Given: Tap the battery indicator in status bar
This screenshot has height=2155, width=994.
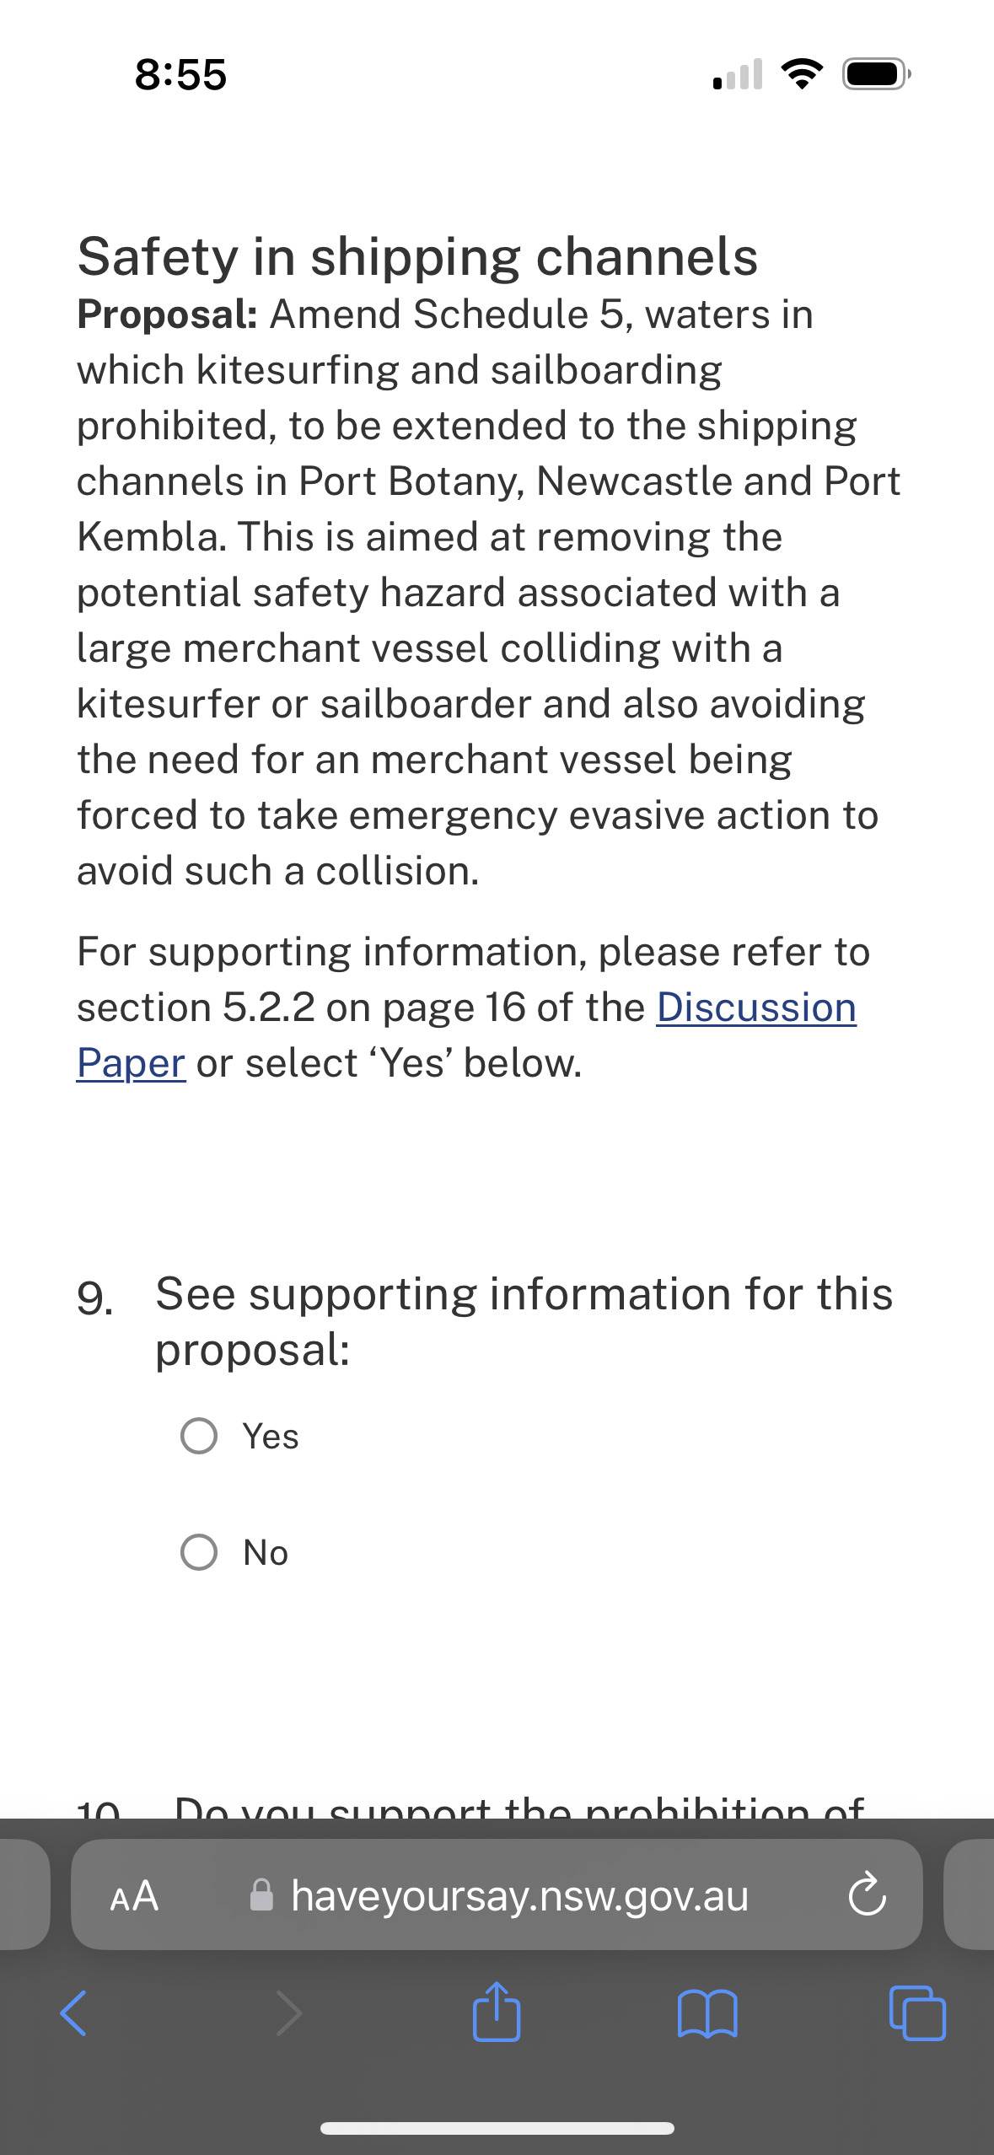Looking at the screenshot, I should pos(877,75).
